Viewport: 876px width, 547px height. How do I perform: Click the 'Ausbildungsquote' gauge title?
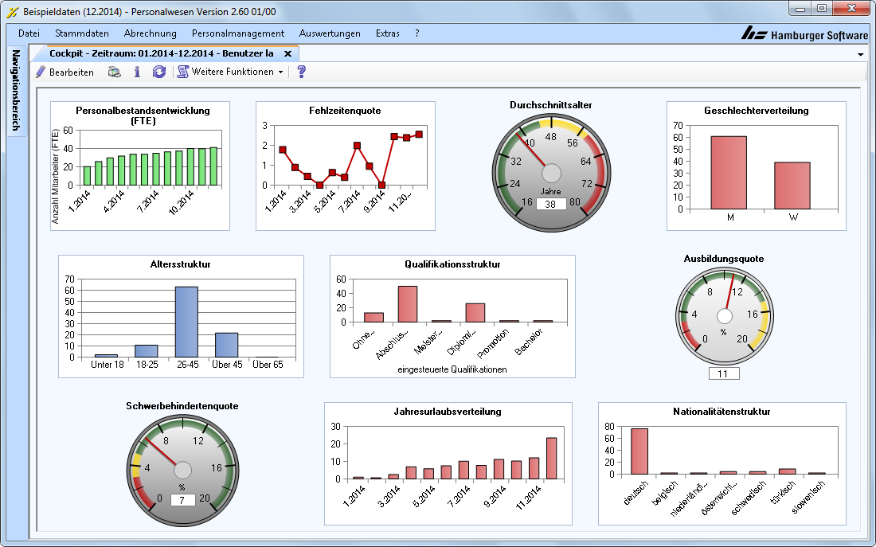tap(723, 259)
